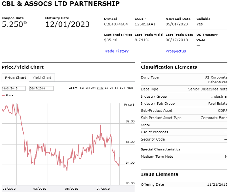
Task: Set chart zoom to 5Y
Action: coord(117,88)
